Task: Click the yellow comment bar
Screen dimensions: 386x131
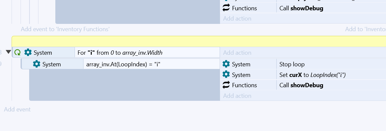Action: [199, 41]
